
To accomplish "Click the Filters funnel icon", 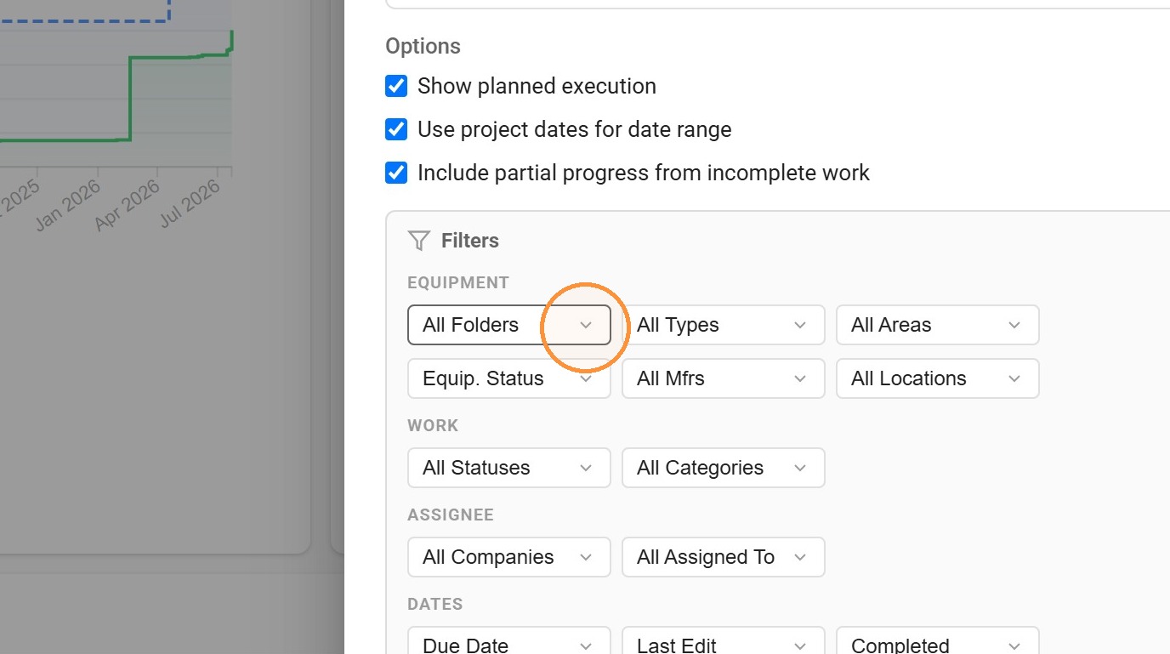I will coord(418,241).
